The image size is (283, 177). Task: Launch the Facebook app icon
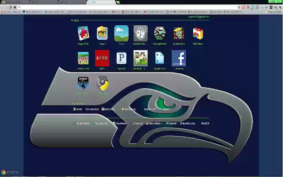pos(179,58)
